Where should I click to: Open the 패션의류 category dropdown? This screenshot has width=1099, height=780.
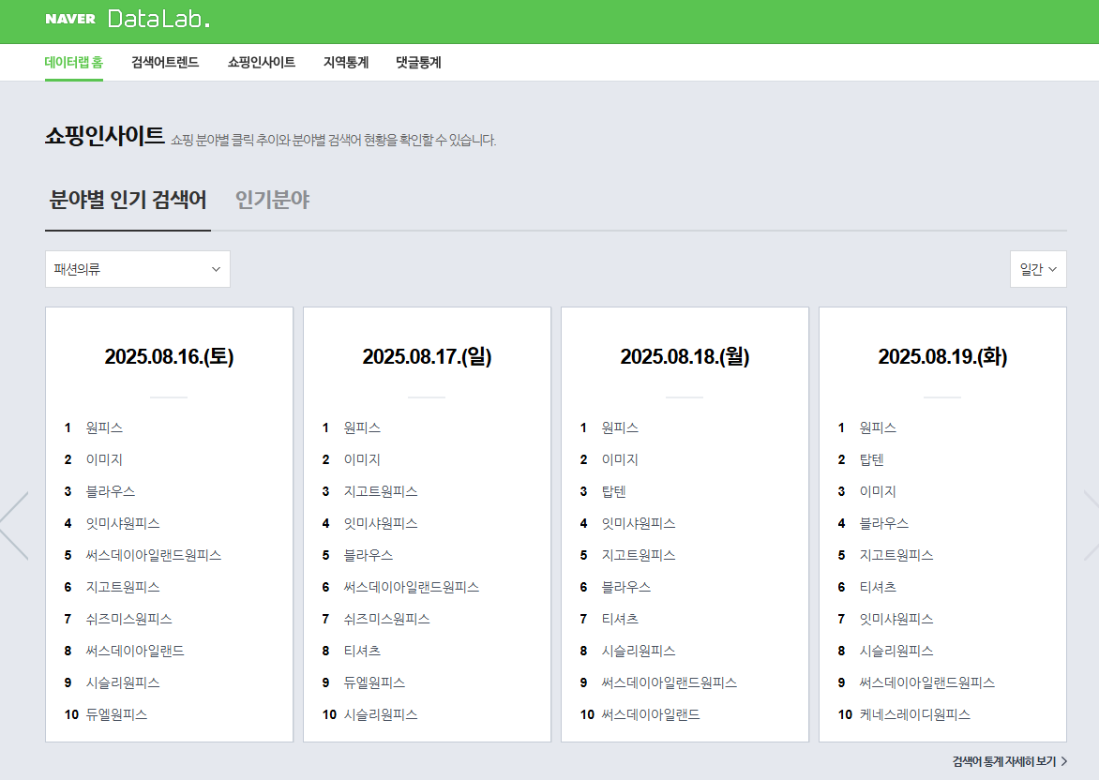137,268
